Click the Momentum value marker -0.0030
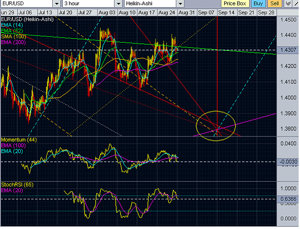This screenshot has width=300, height=229. [x=288, y=162]
